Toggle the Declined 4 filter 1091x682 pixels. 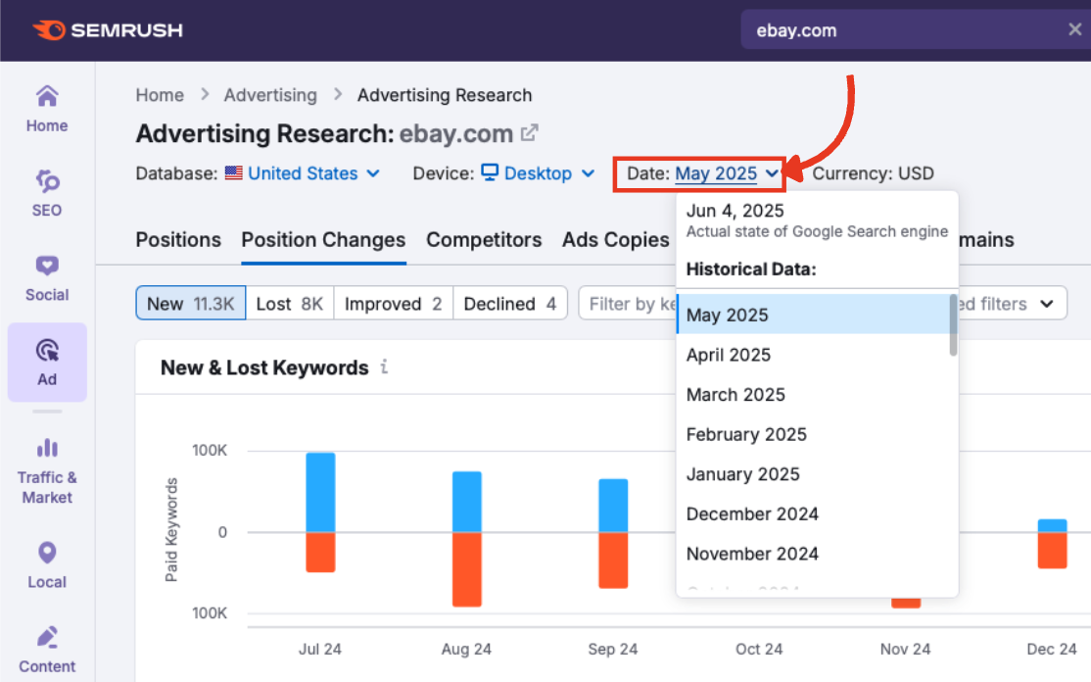point(510,304)
